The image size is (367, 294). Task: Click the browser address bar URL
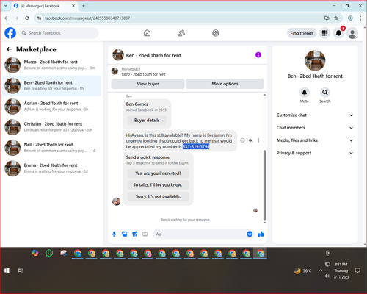click(87, 18)
